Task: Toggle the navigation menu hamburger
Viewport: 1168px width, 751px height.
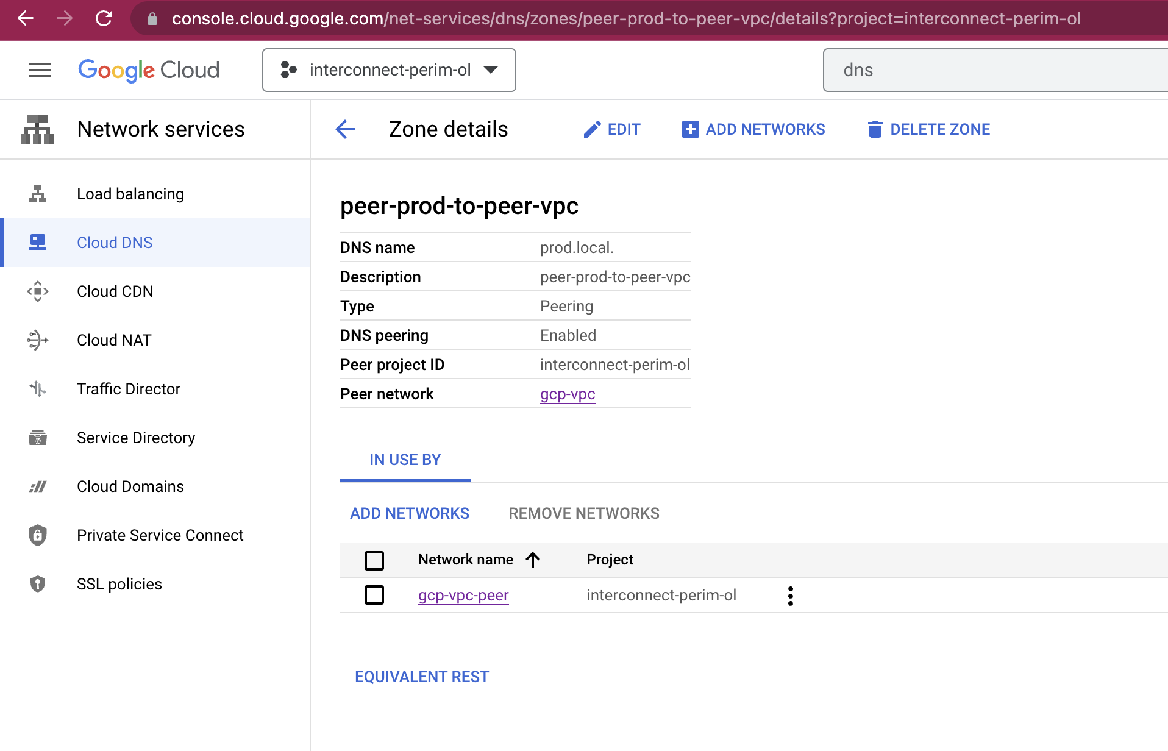Action: 40,69
